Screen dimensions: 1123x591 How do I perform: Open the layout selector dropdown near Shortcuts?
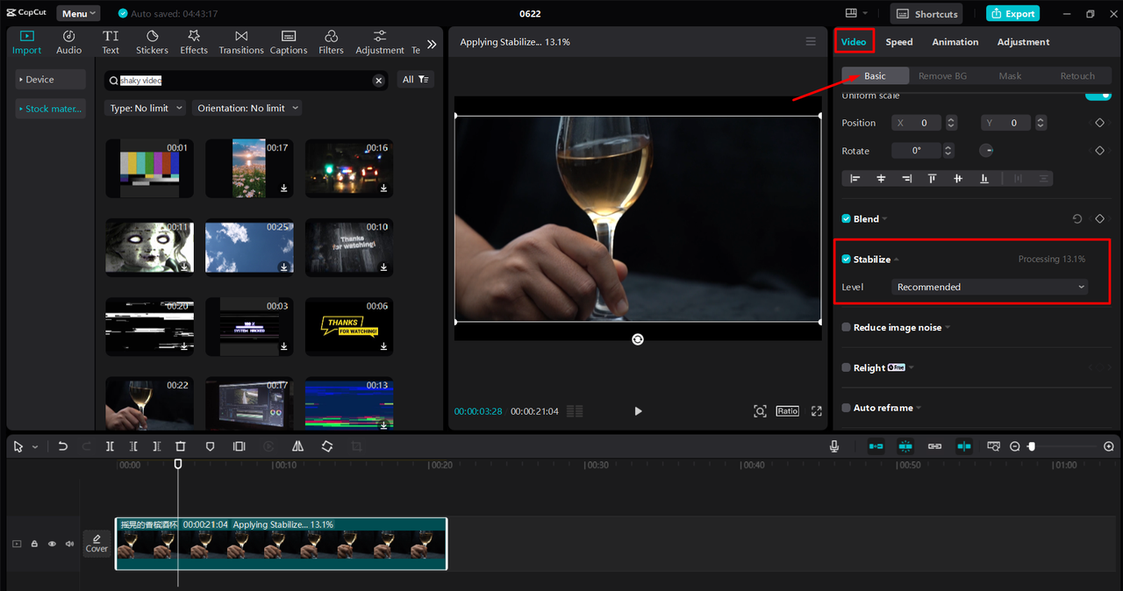click(856, 13)
